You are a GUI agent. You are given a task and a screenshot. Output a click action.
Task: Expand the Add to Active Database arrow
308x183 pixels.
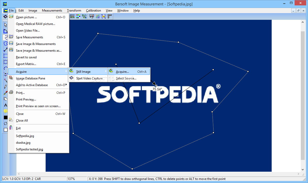(x=66, y=85)
